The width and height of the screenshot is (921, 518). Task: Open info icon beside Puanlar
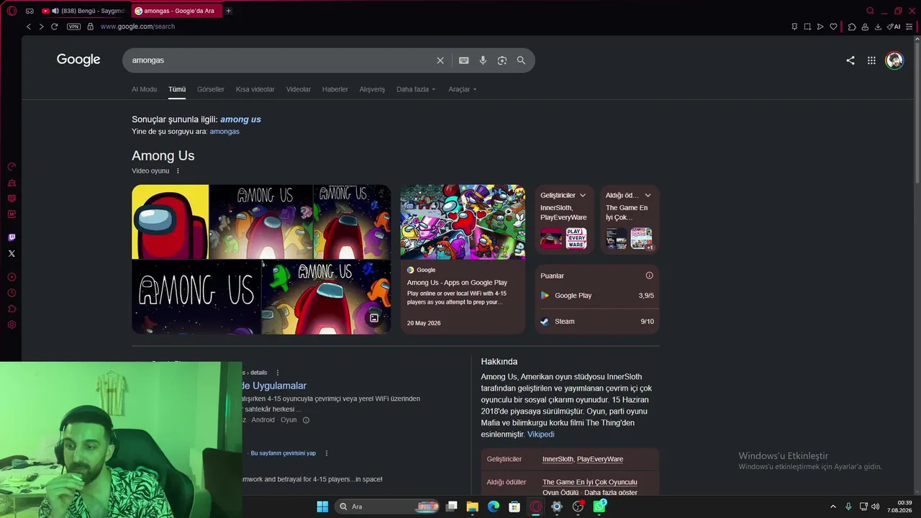[649, 276]
